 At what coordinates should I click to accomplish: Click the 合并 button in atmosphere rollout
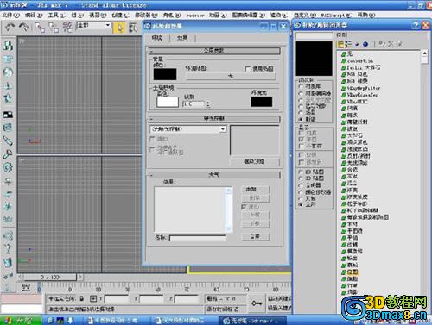(x=255, y=236)
